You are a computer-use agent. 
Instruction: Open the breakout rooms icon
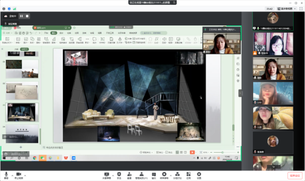[x=177, y=175]
